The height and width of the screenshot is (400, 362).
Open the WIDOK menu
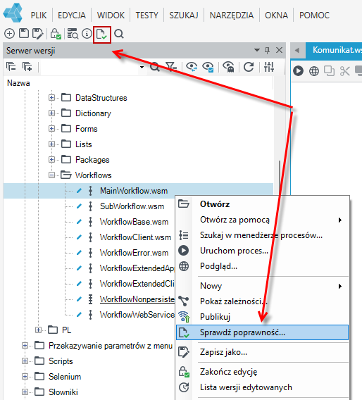[x=111, y=15]
